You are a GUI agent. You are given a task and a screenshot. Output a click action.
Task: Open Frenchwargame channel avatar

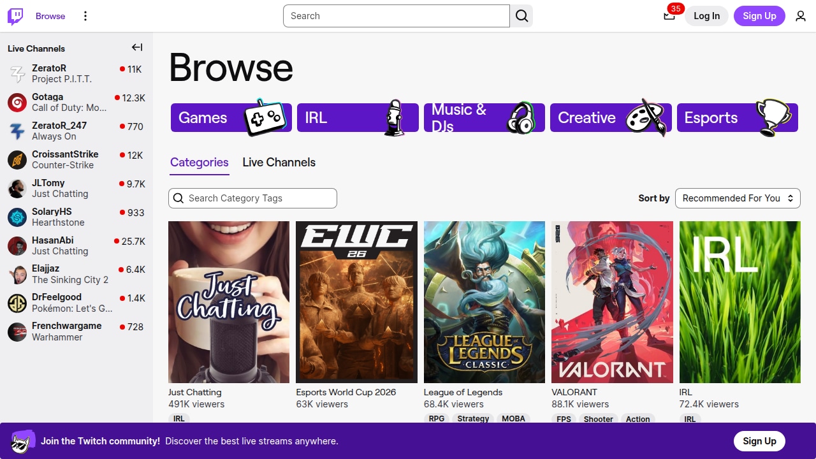(x=17, y=332)
